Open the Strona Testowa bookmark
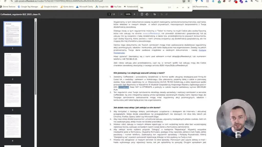Viewport: 262px width, 147px height. click(8, 7)
